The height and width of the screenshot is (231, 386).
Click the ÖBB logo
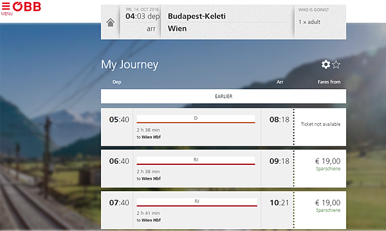tap(26, 6)
